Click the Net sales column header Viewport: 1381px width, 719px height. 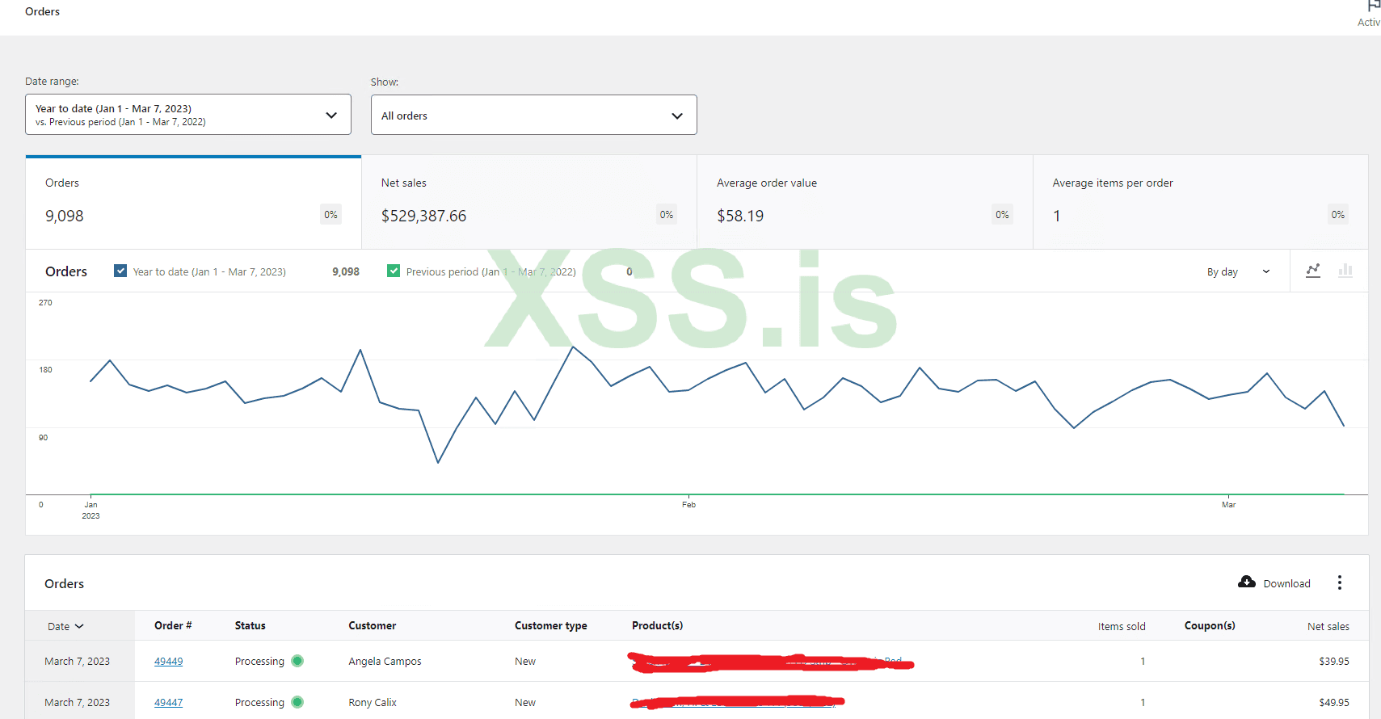click(1328, 626)
